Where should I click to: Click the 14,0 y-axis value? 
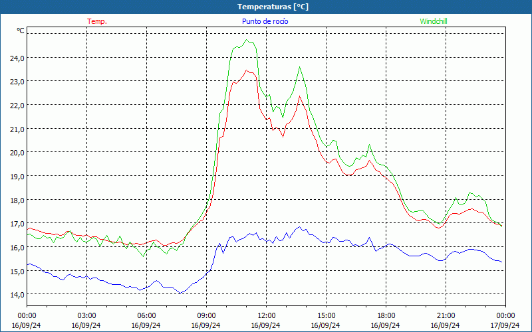17,294
